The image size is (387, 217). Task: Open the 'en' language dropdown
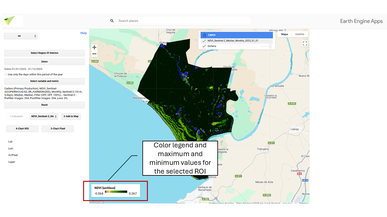pyautogui.click(x=21, y=36)
